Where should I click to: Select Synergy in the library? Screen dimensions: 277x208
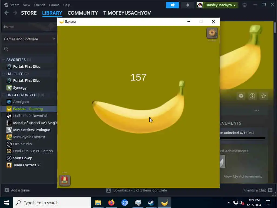click(x=20, y=87)
